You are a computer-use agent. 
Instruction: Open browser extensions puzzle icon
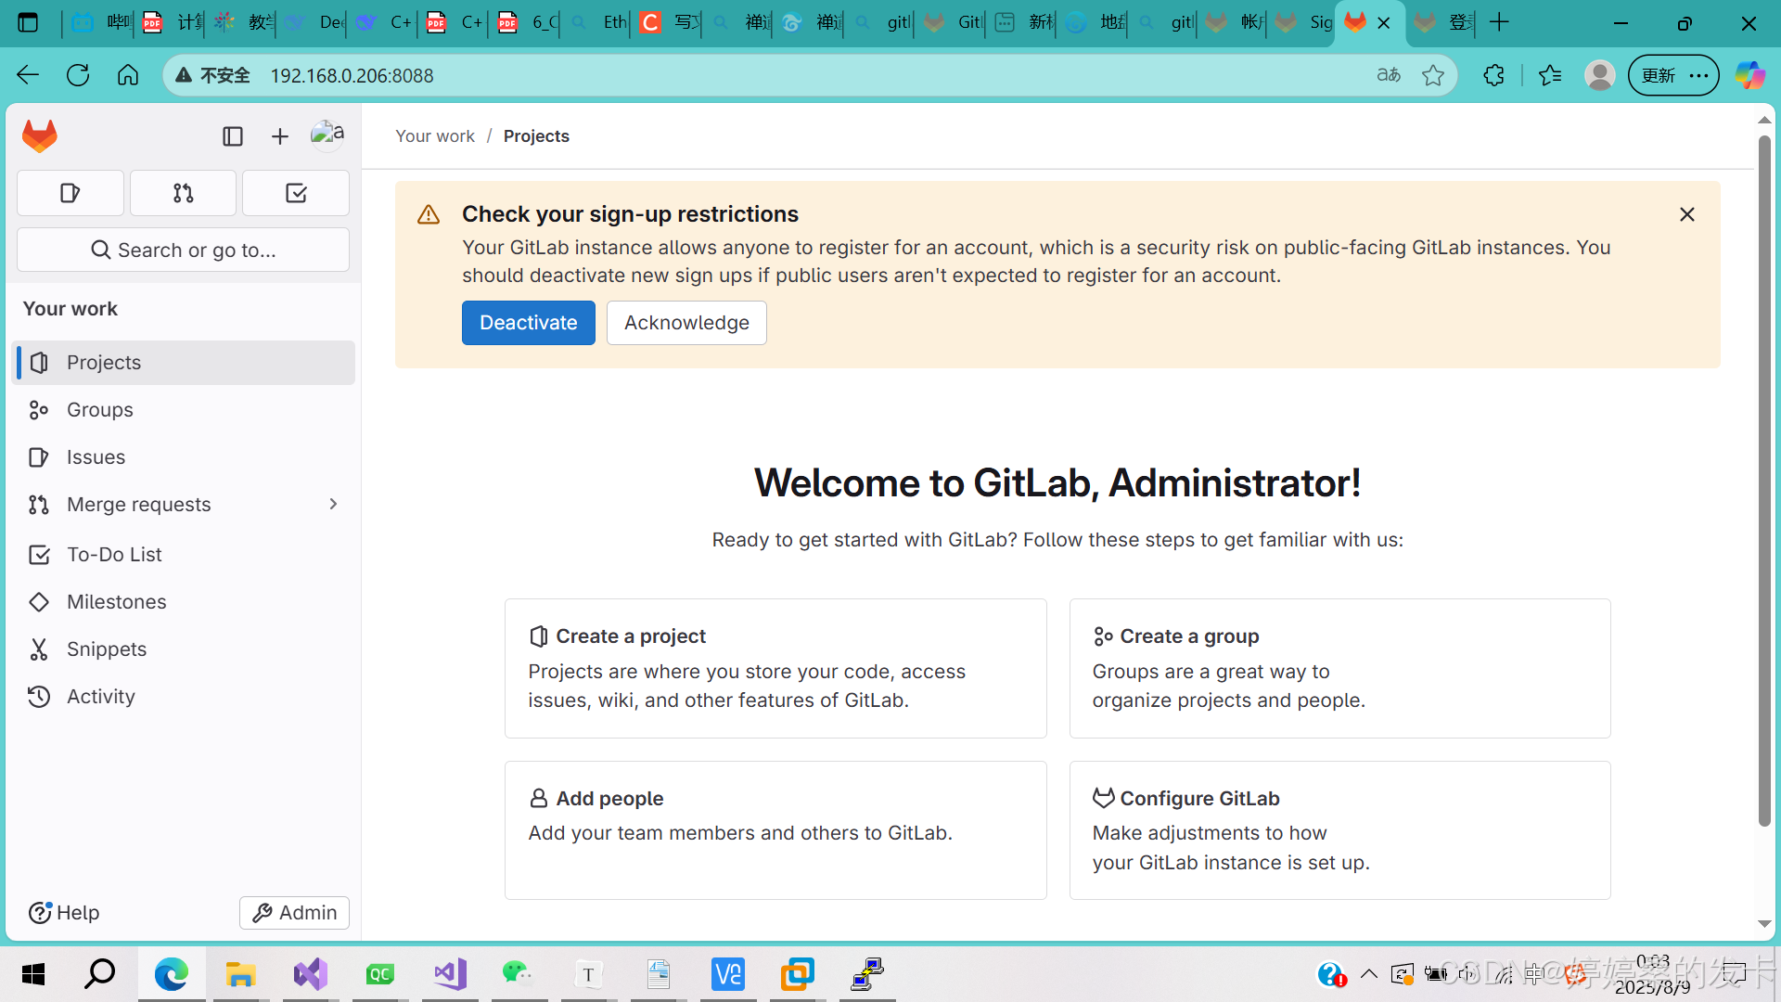(1493, 75)
